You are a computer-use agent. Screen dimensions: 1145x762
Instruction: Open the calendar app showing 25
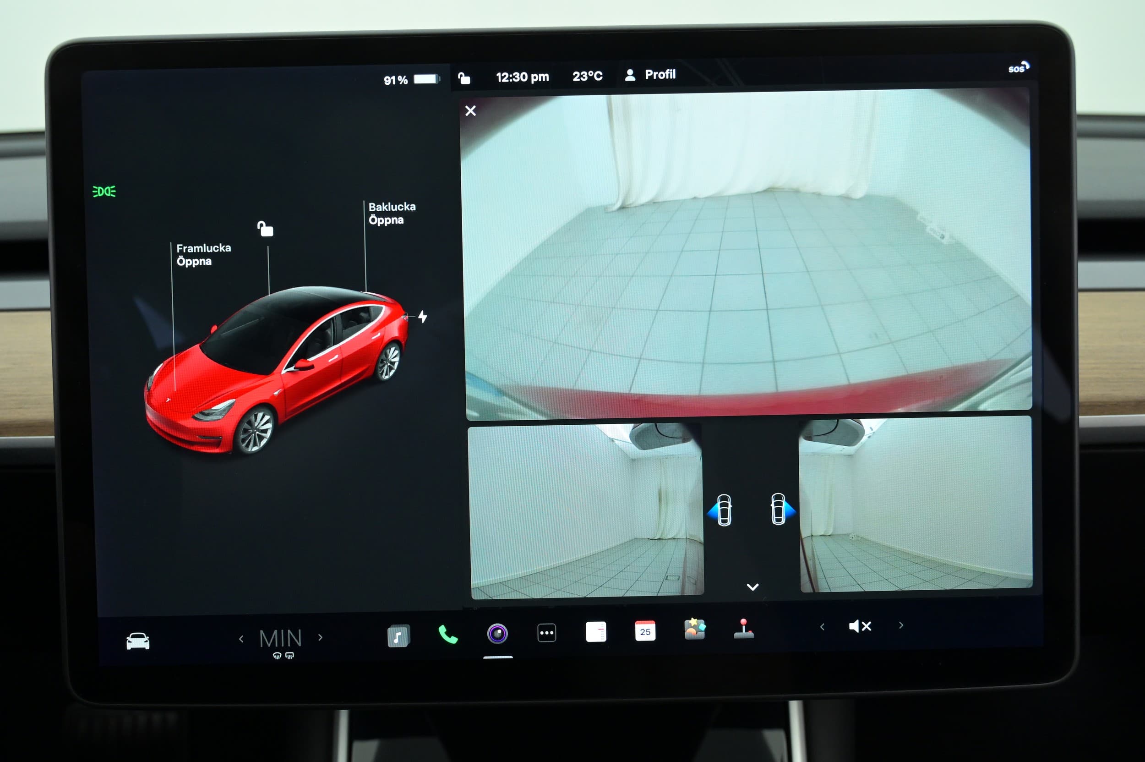[645, 631]
